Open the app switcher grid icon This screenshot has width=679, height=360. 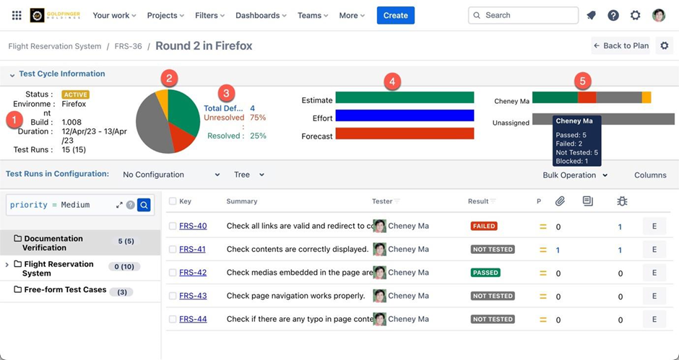point(17,15)
